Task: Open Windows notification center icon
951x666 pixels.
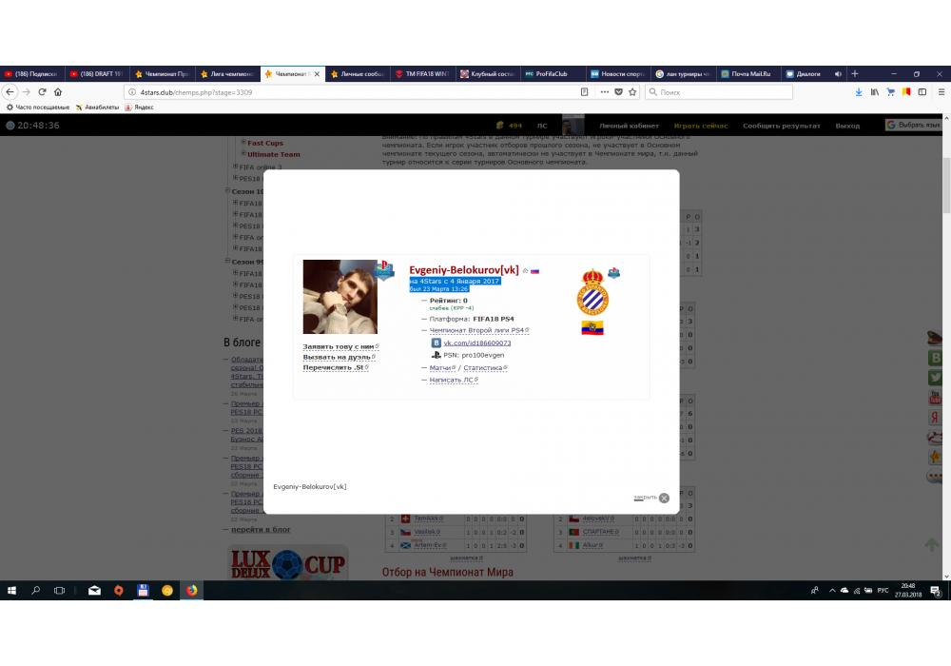Action: [x=935, y=590]
